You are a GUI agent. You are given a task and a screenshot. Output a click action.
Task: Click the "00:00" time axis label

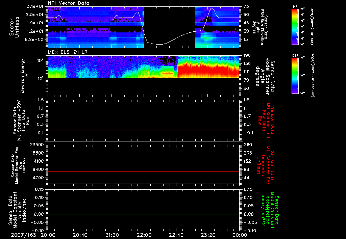pyautogui.click(x=240, y=235)
